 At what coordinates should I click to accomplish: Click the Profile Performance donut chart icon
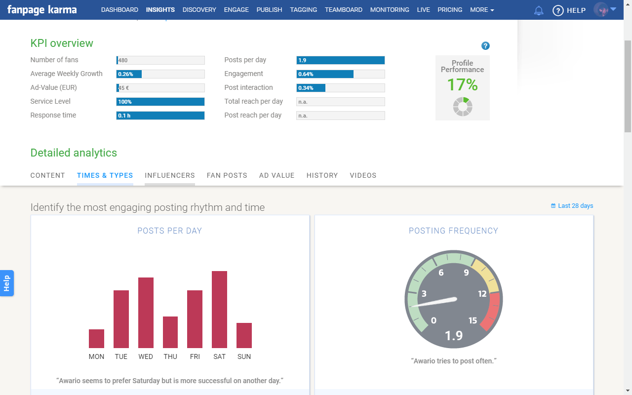tap(463, 107)
